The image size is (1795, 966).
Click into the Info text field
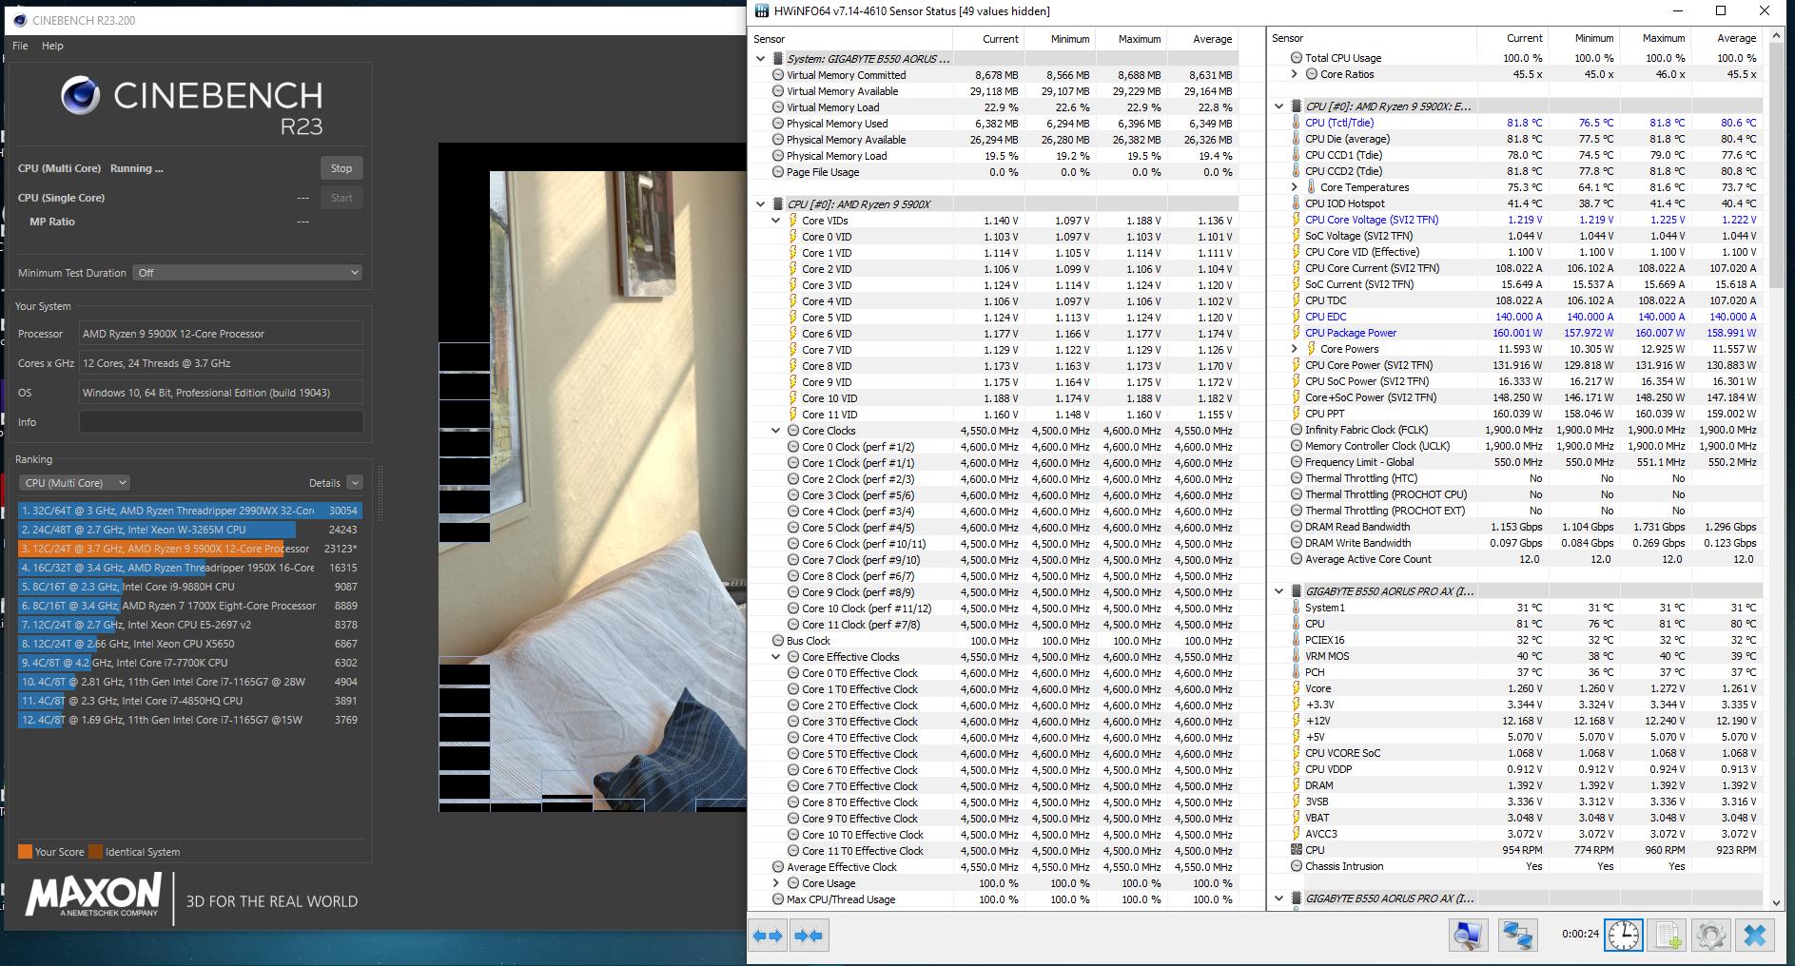(221, 422)
